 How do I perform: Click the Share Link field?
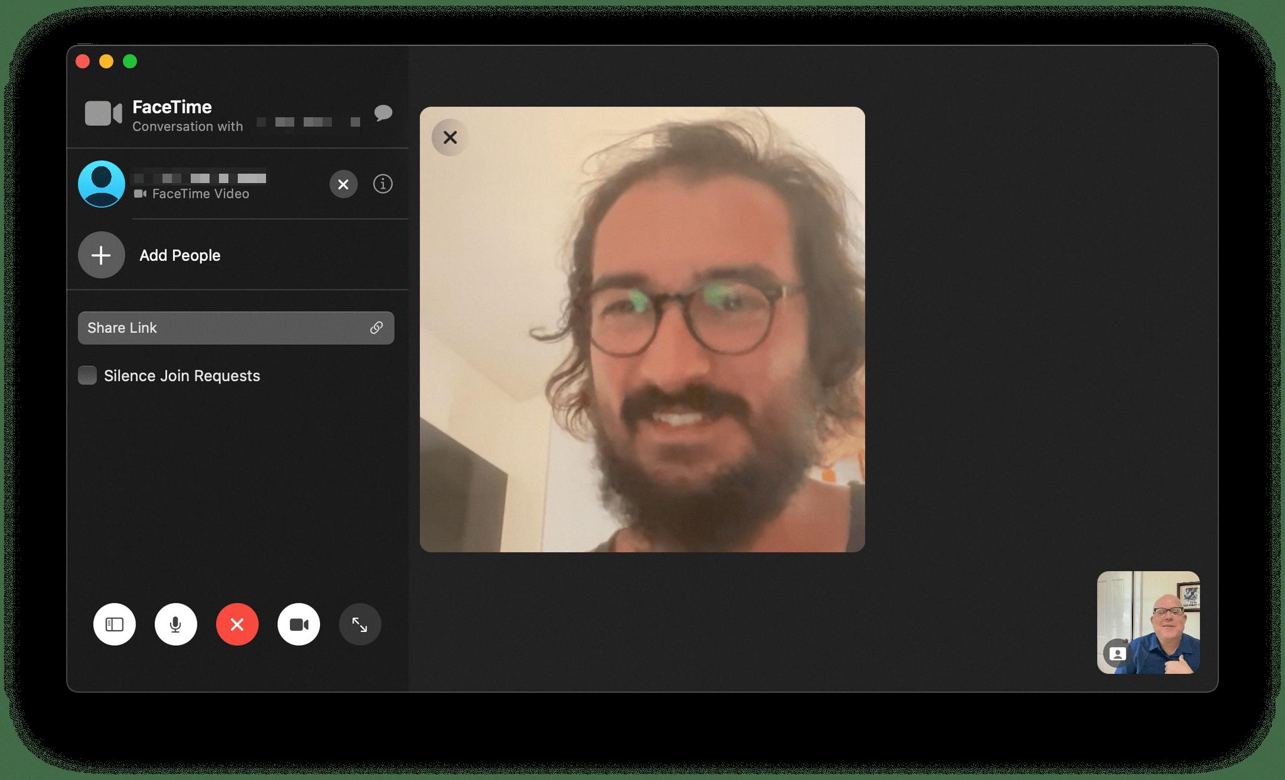pyautogui.click(x=236, y=328)
